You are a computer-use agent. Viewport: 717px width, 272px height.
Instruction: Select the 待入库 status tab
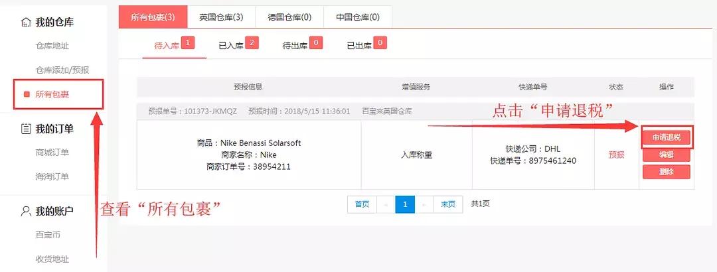[x=174, y=46]
